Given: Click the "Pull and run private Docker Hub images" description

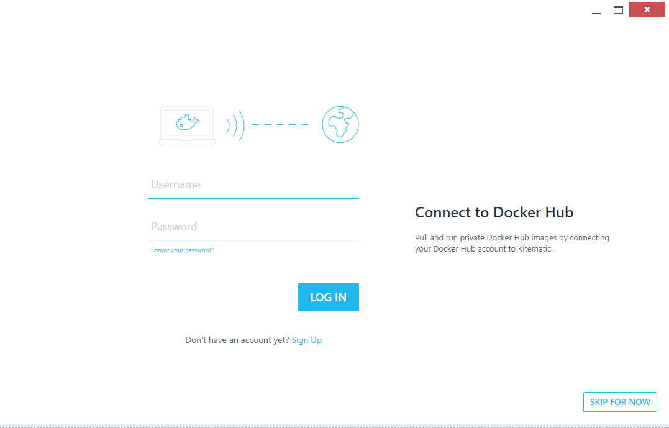Looking at the screenshot, I should [x=512, y=244].
